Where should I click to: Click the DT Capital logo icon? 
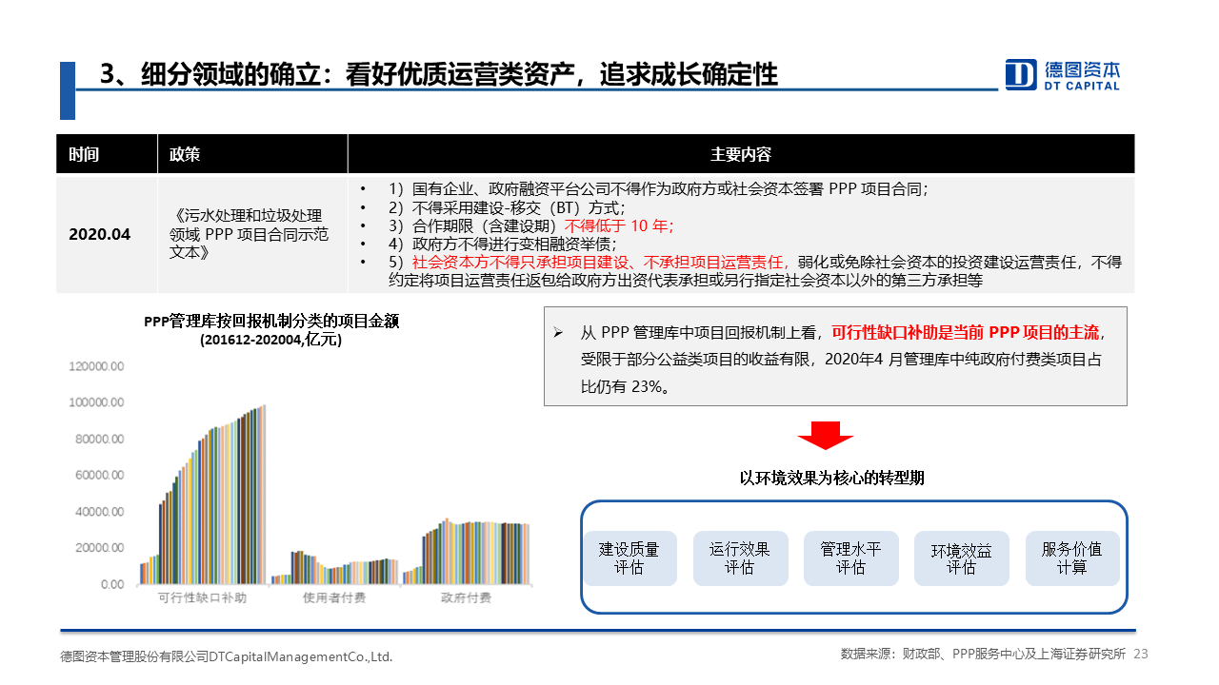coord(1021,75)
